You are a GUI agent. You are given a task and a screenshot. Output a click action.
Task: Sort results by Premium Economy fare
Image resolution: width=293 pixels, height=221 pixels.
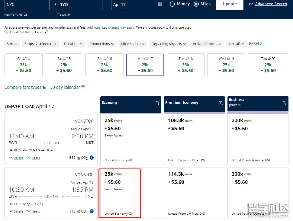click(221, 103)
